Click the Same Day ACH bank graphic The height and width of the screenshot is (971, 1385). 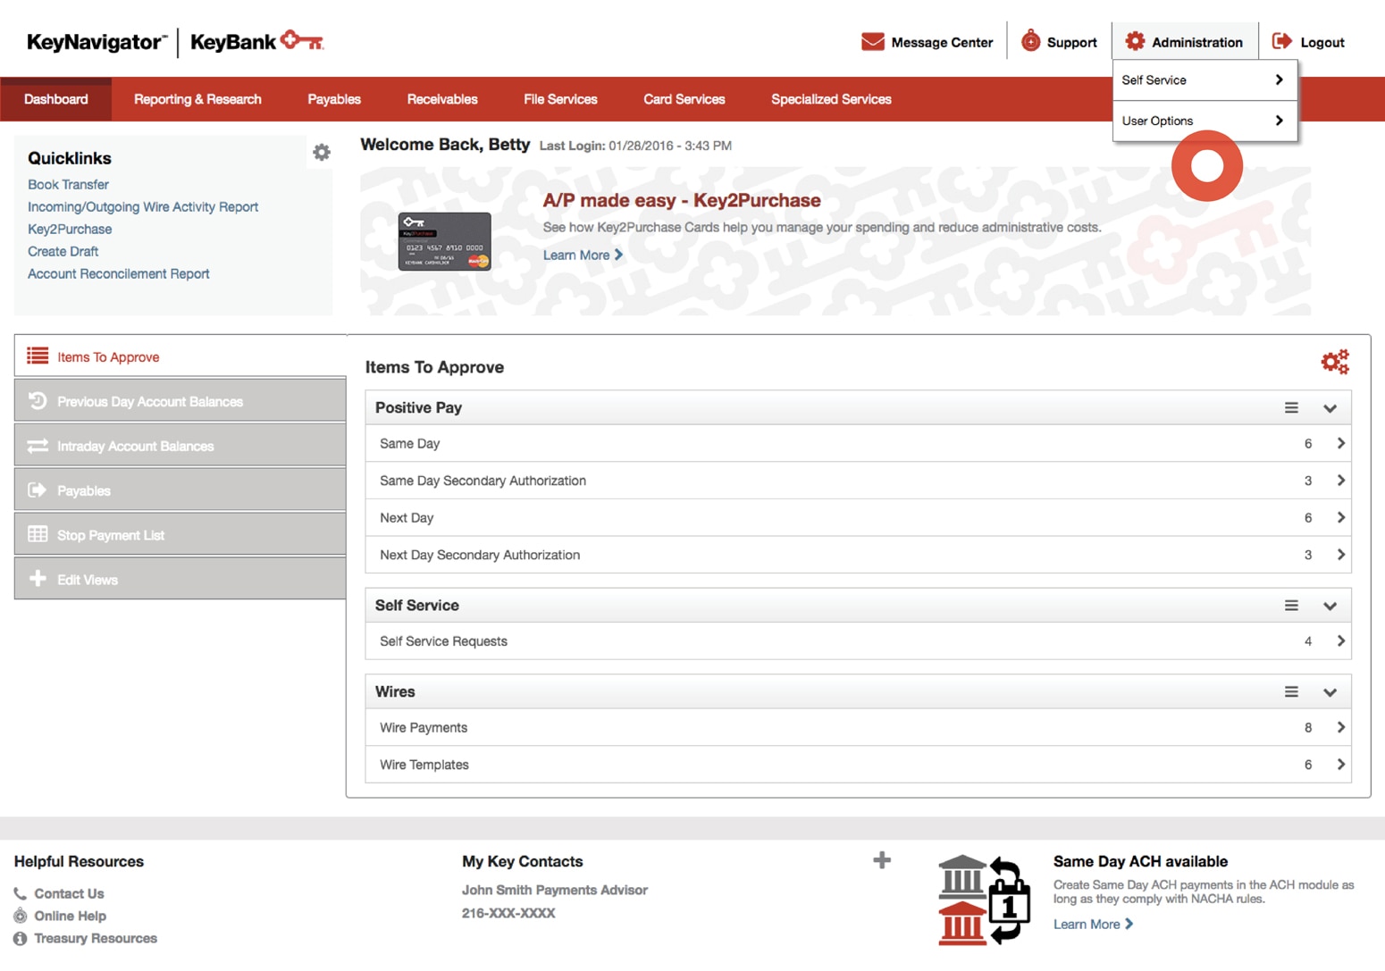(x=985, y=900)
